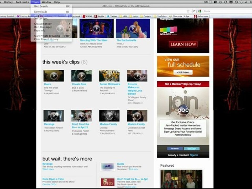Screen dimensions: 252x189
Task: Select the highlighted Add-ons menu entry
Action: (51, 15)
